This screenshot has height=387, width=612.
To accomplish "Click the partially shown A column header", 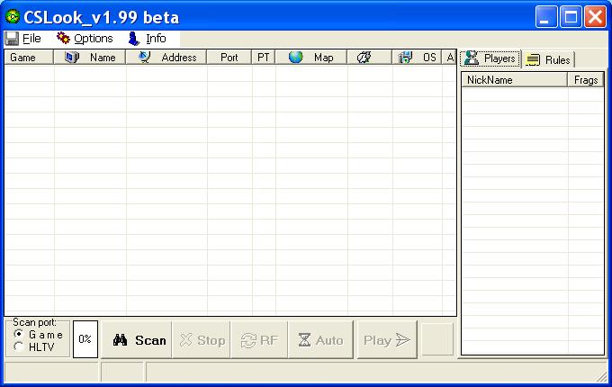I will pos(449,58).
